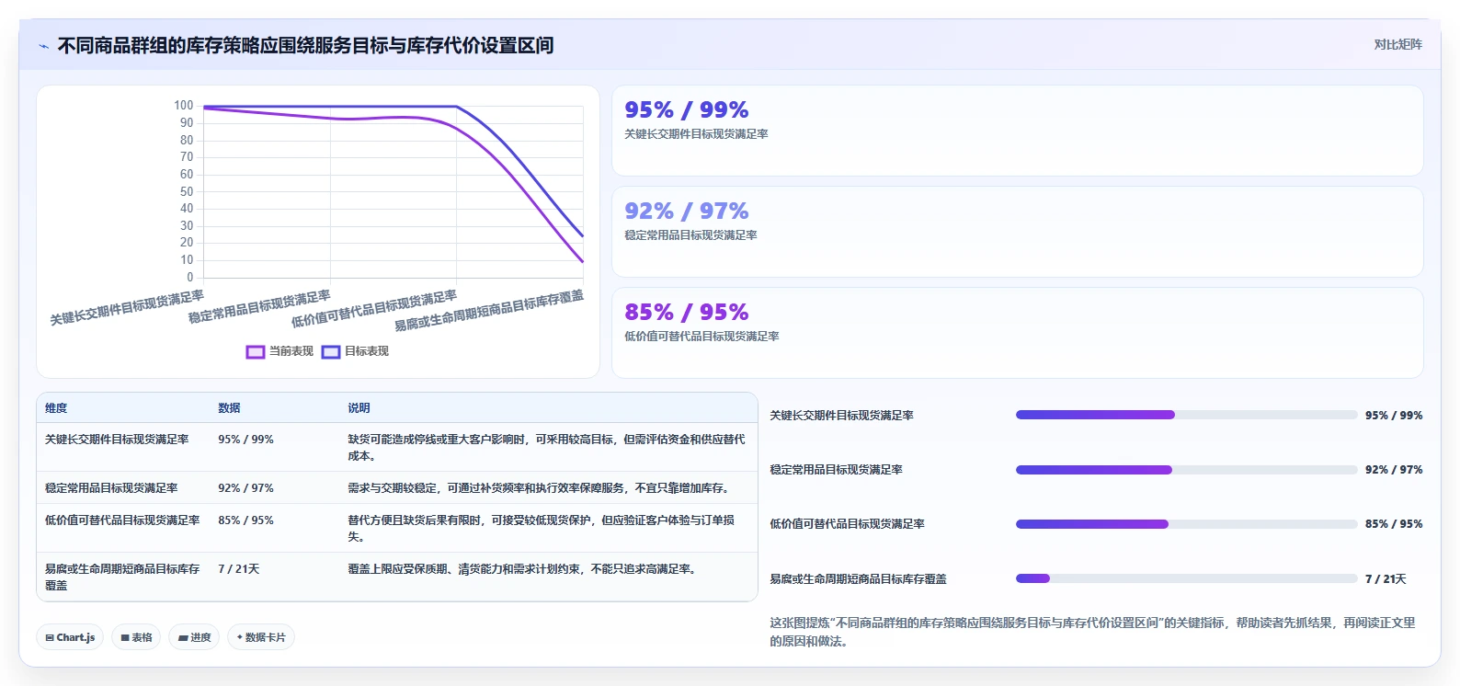The image size is (1460, 686).
Task: Click x-axis label 关键长交期件目标现货满足率 on chart
Action: (127, 308)
